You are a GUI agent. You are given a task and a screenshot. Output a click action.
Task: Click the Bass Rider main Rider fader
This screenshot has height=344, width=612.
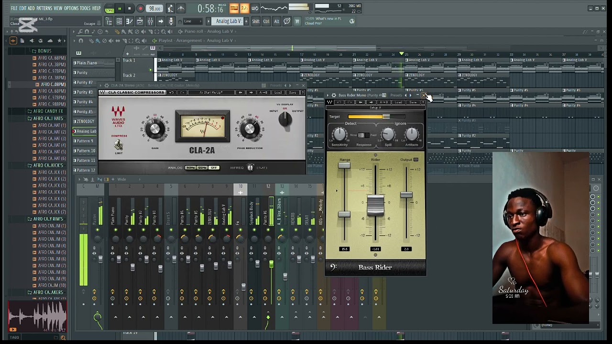[x=375, y=205]
